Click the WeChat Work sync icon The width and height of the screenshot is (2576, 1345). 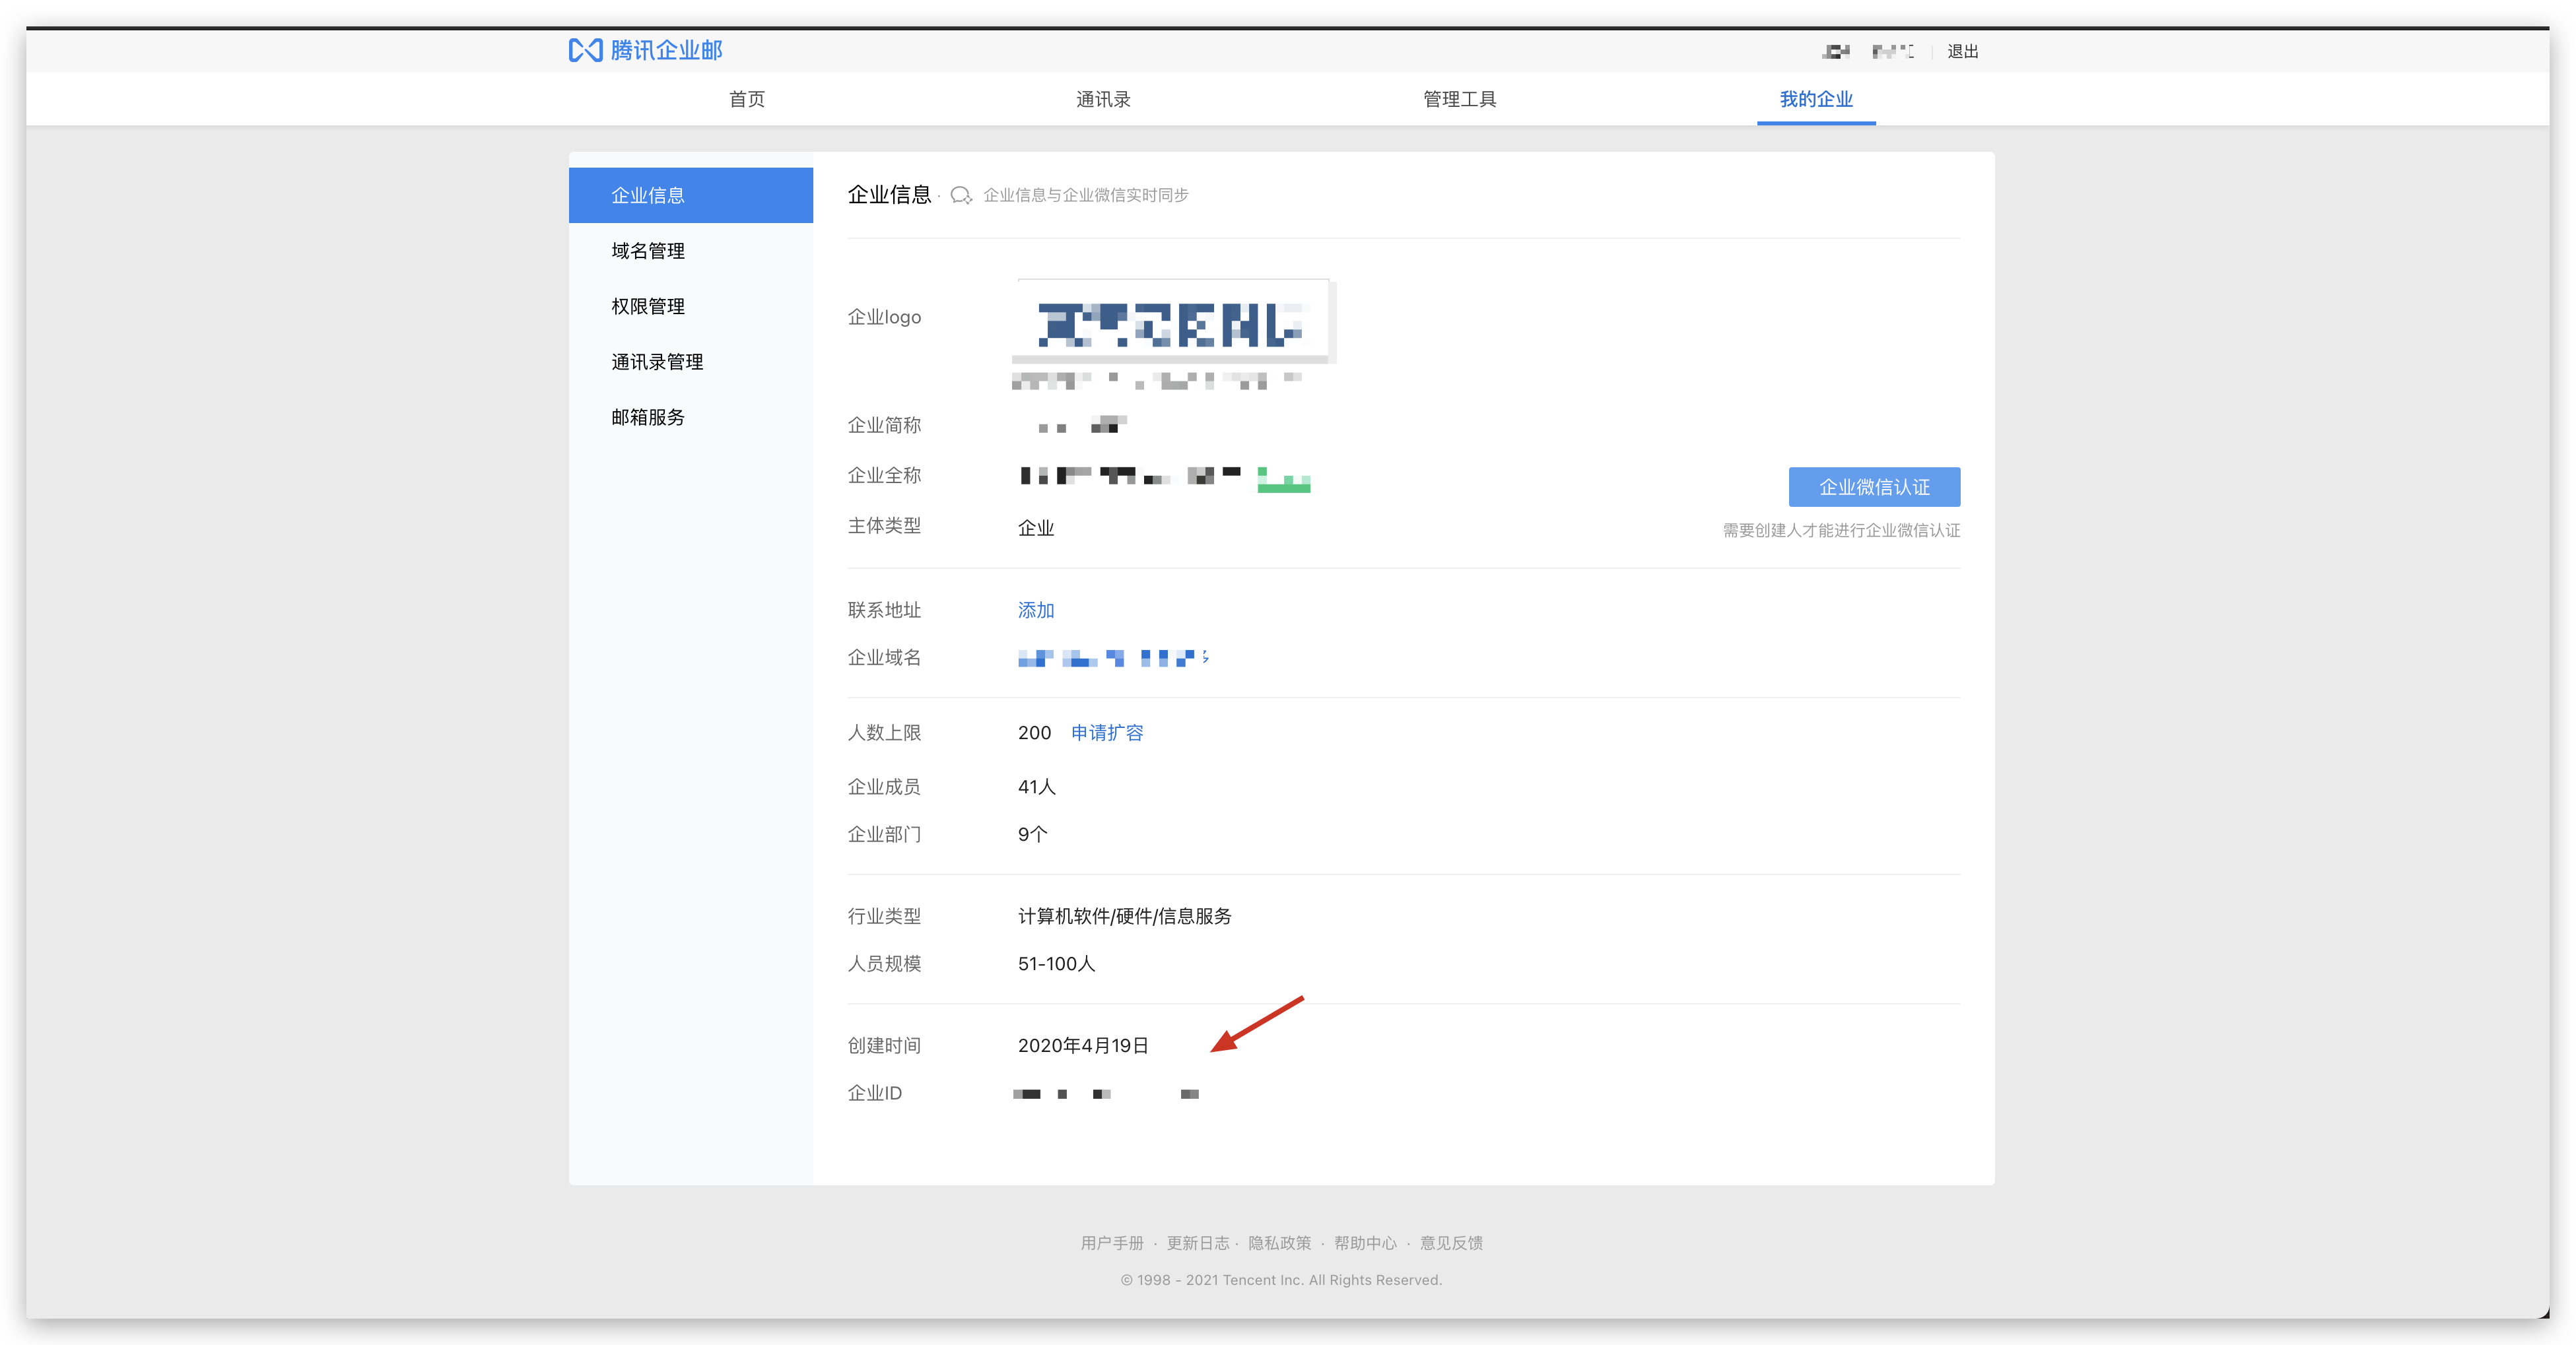tap(960, 195)
